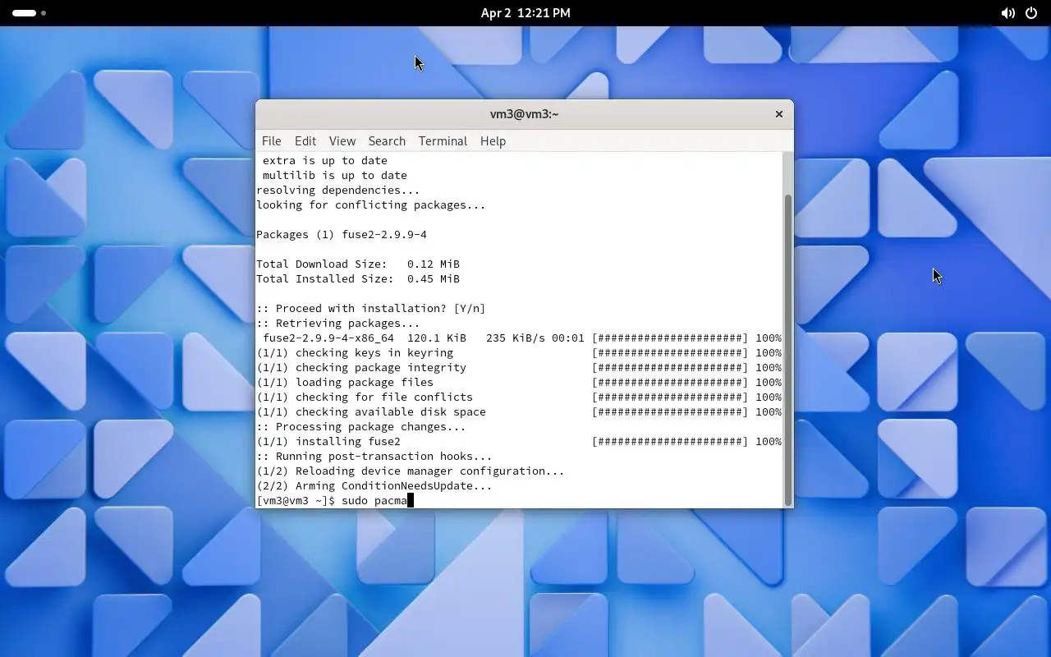Image resolution: width=1051 pixels, height=657 pixels.
Task: Click ':: Retrieving packages...' line
Action: pos(338,323)
